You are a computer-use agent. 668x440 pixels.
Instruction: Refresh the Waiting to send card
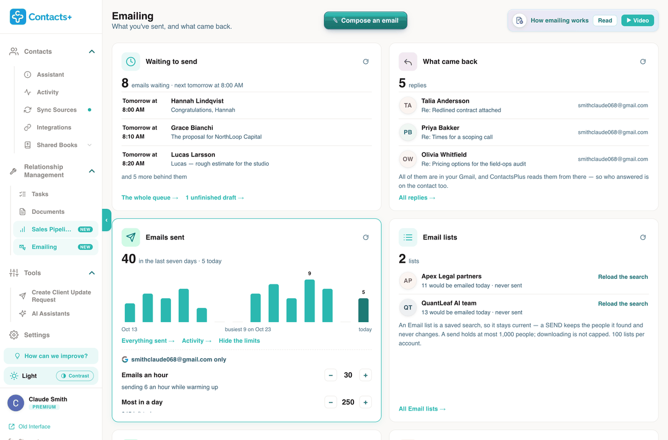(x=366, y=62)
